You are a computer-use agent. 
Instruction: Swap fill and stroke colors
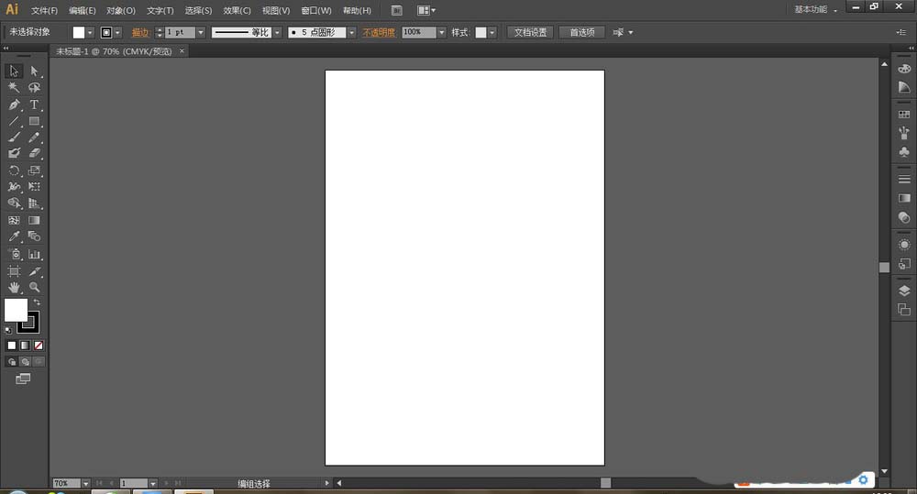click(x=37, y=302)
